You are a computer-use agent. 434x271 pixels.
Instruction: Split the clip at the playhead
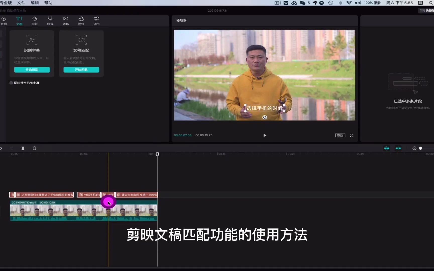click(23, 148)
